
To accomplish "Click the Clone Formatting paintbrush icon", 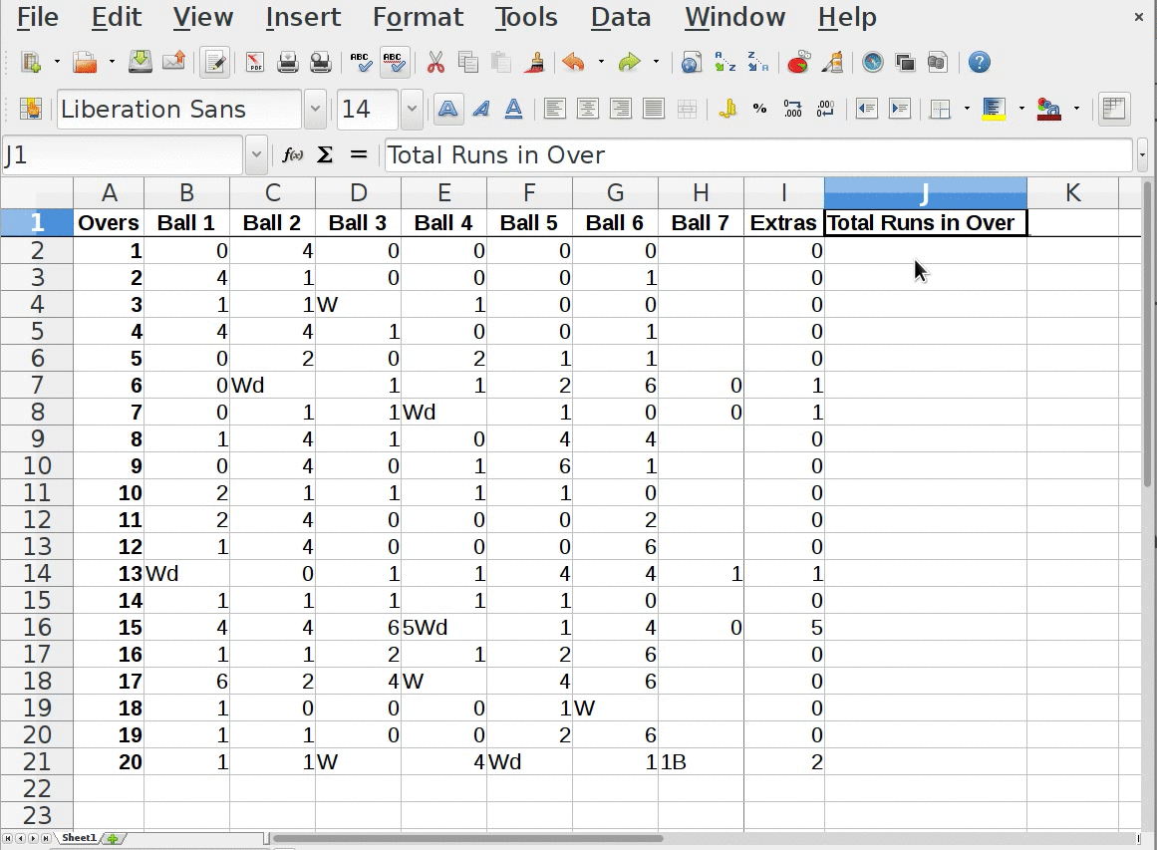I will click(x=535, y=63).
